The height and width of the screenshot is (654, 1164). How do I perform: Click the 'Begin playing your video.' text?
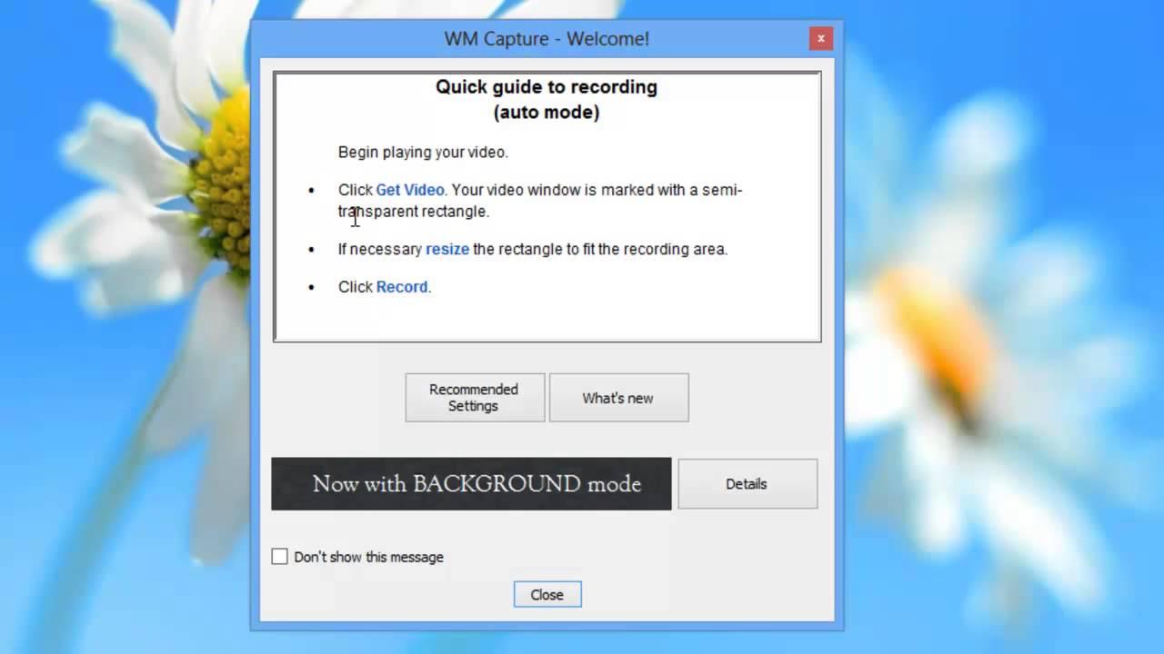click(423, 153)
